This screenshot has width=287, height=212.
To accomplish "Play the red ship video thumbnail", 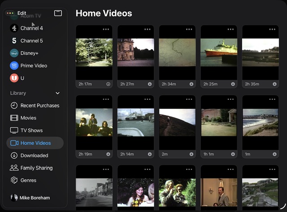I will point(219,52).
